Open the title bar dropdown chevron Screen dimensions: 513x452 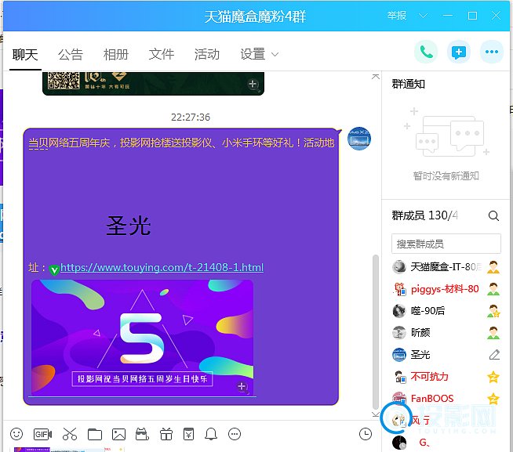pos(423,16)
